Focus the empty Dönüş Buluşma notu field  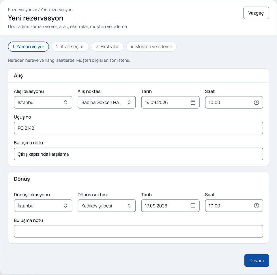coord(138,231)
